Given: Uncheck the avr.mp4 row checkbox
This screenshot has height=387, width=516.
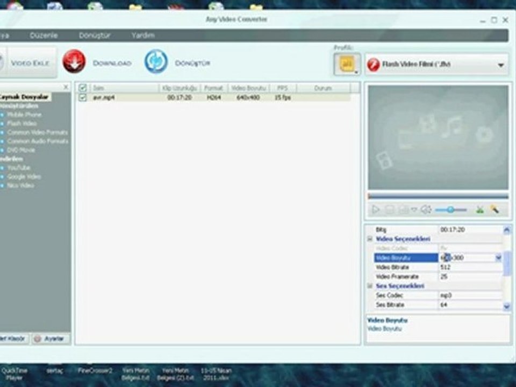Looking at the screenshot, I should pos(83,97).
